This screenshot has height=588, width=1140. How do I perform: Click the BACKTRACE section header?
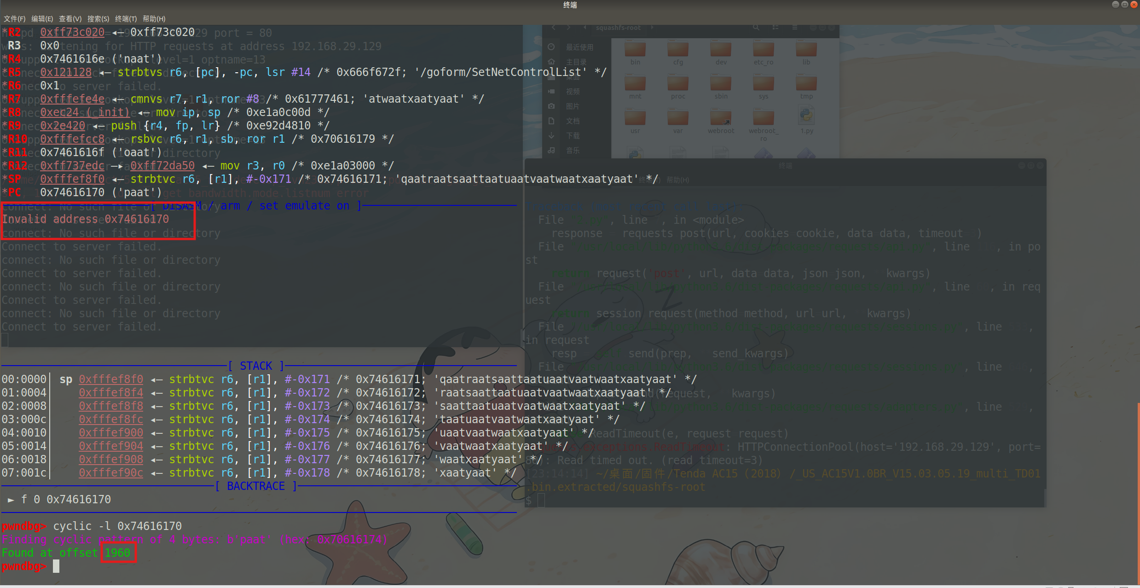256,486
